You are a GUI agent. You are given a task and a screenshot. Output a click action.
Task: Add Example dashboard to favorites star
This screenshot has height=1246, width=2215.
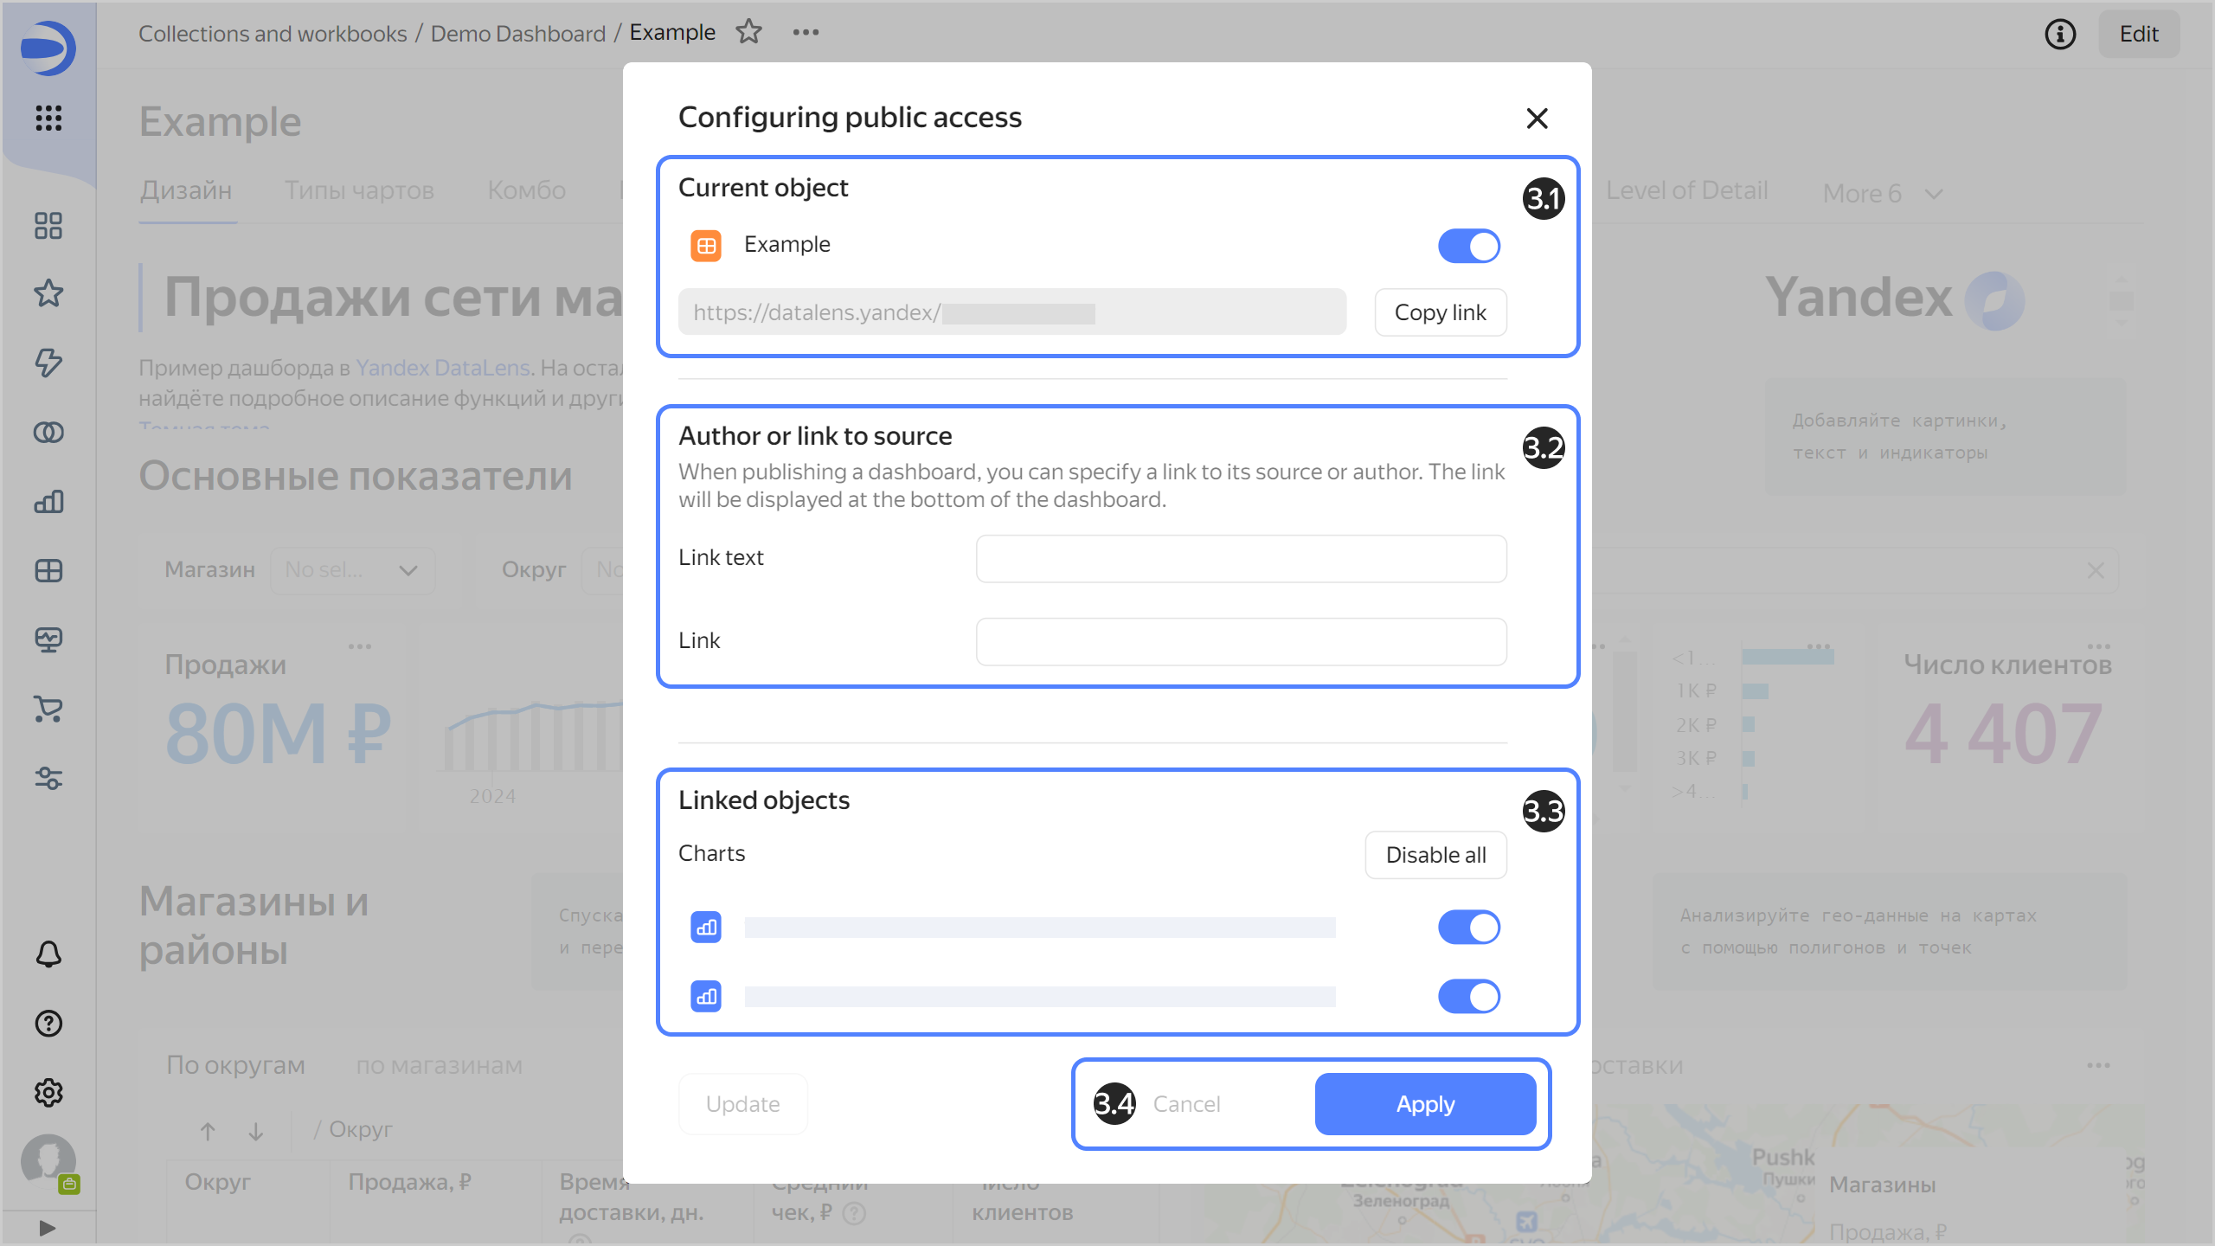pyautogui.click(x=748, y=32)
